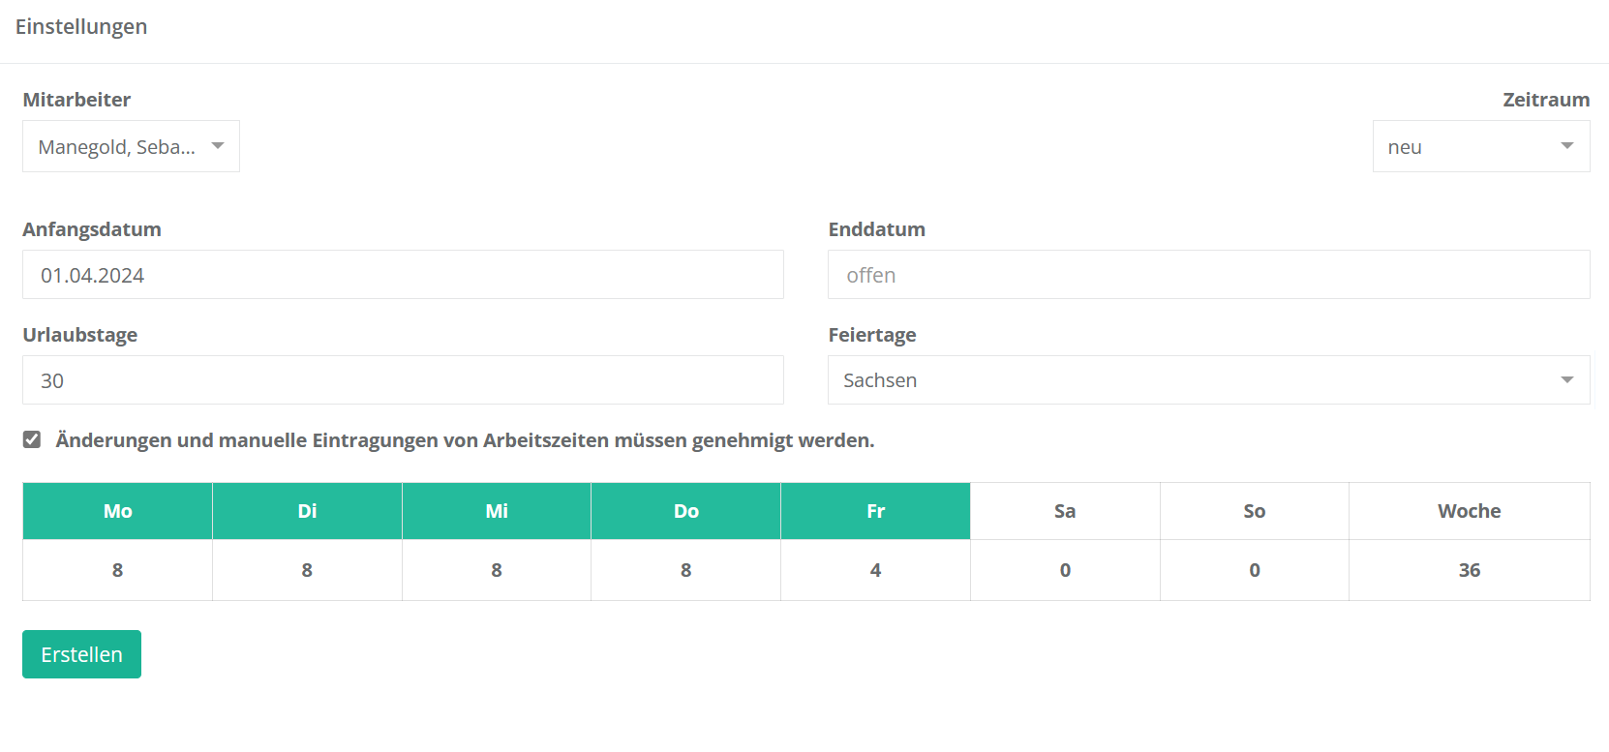Toggle the Di weekday header
Viewport: 1609px width, 752px height.
pyautogui.click(x=307, y=511)
